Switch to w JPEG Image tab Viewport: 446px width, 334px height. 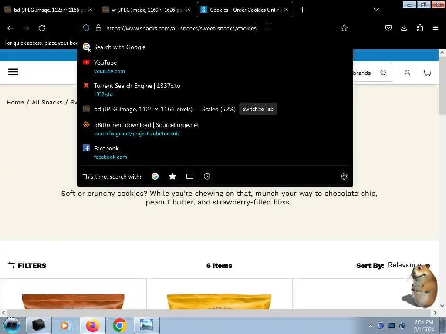(x=146, y=10)
